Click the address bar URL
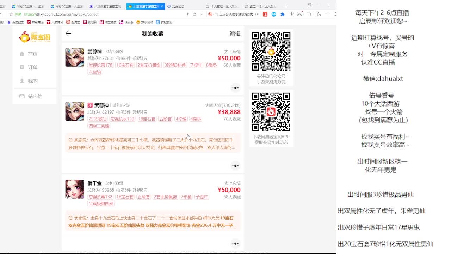 (61, 14)
